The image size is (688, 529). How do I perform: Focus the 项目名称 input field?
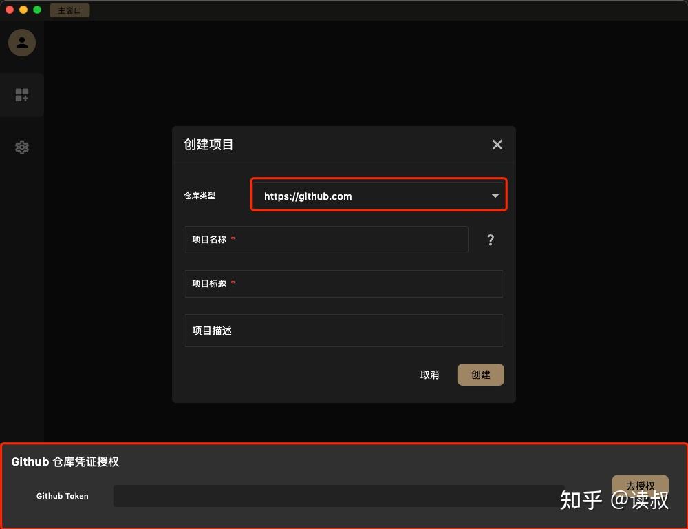tap(326, 240)
